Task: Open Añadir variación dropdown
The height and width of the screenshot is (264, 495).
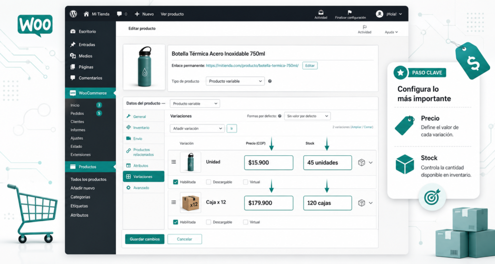Action: click(197, 129)
